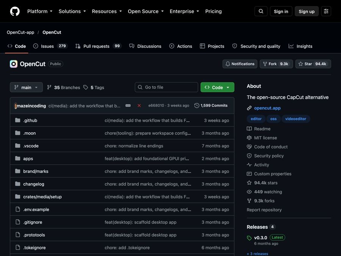341x256 pixels.
Task: Click the Activity pulse icon
Action: 249,165
